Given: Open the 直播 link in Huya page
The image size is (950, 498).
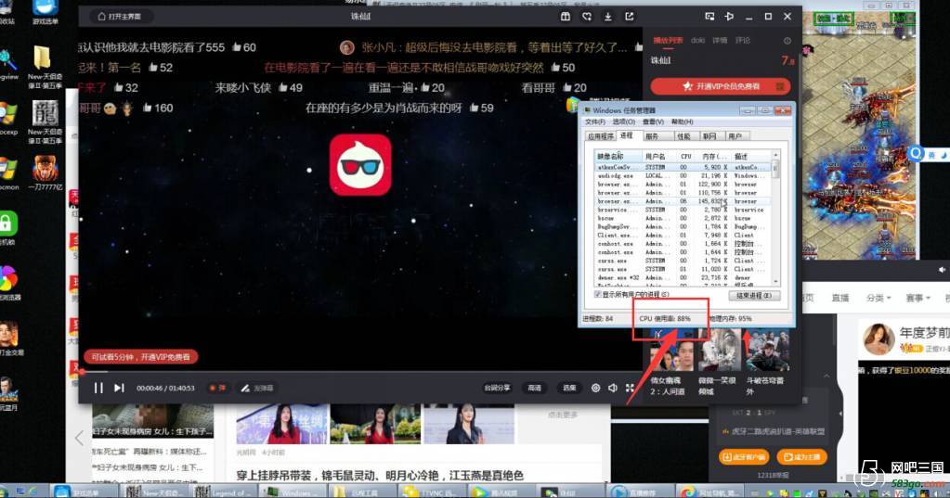Looking at the screenshot, I should tap(839, 298).
